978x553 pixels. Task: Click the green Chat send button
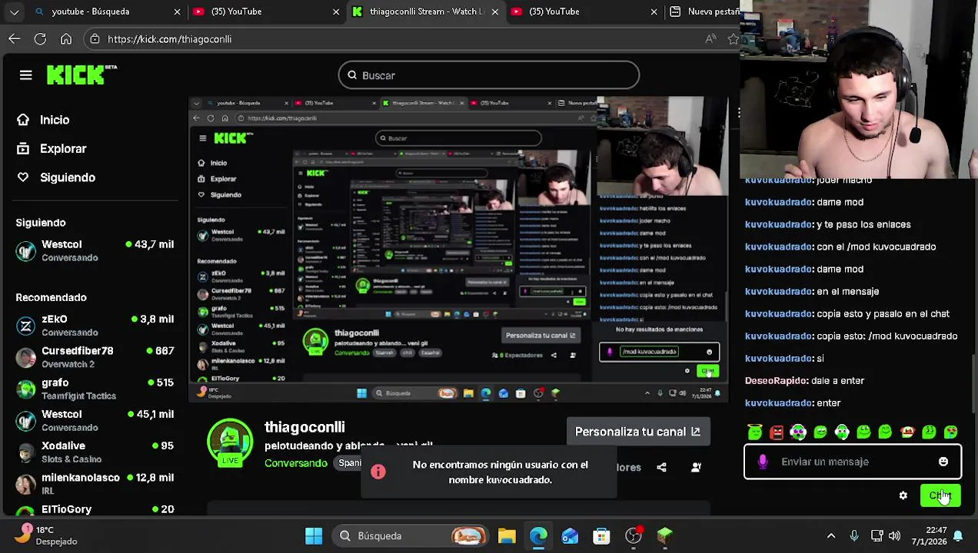(x=940, y=495)
